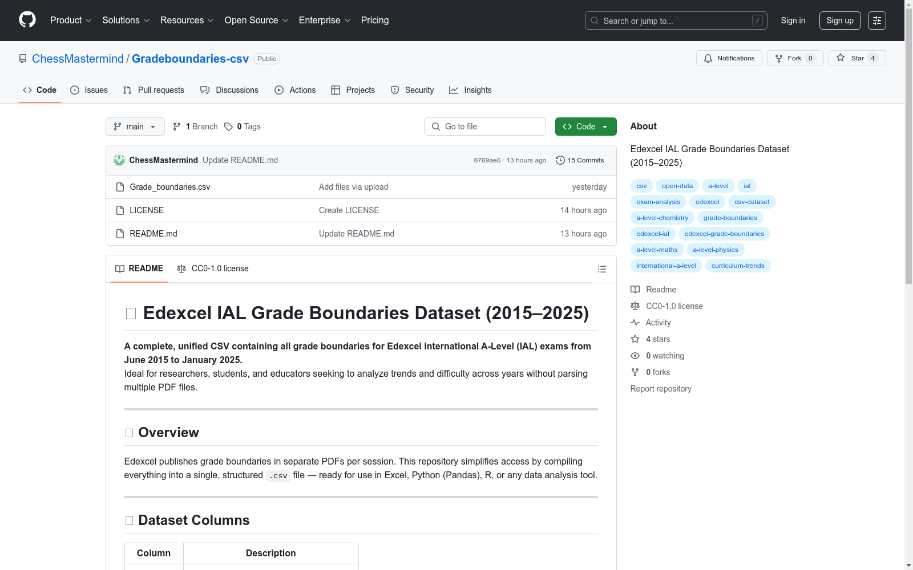This screenshot has width=913, height=570.
Task: Switch to the Code tab
Action: coord(39,90)
